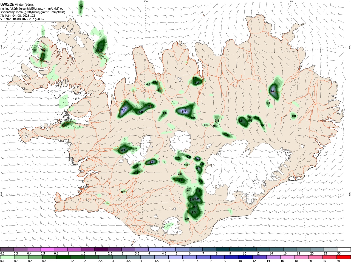Select the dark teal swatch starting at 8 in sleet/snow legend
This screenshot has width=351, height=263.
tap(222, 250)
